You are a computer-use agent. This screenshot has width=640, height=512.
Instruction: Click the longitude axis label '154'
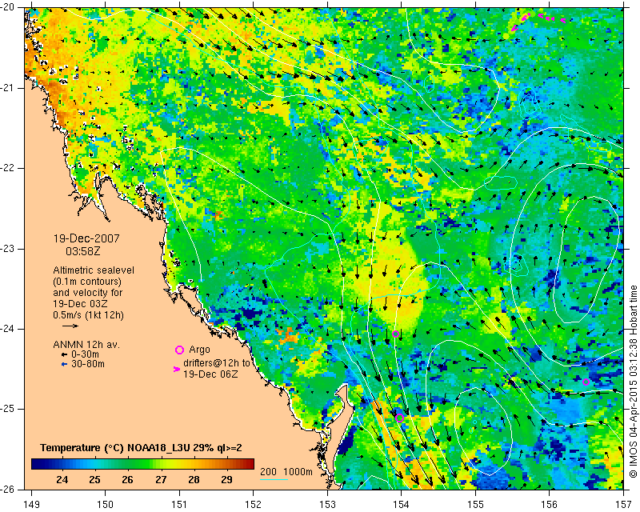click(x=402, y=505)
